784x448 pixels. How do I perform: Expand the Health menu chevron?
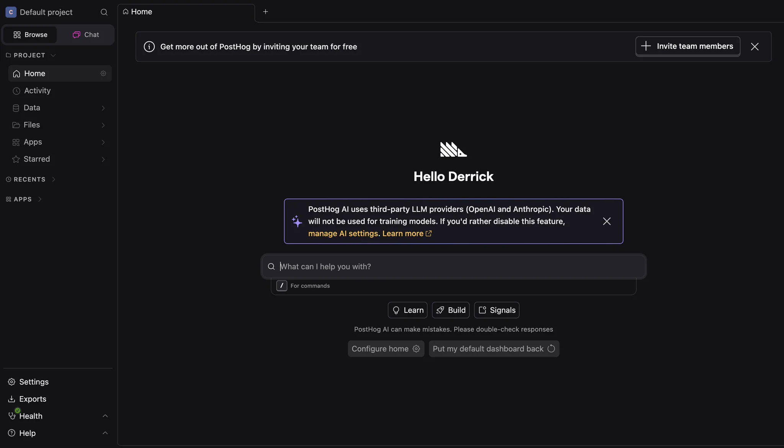click(105, 416)
